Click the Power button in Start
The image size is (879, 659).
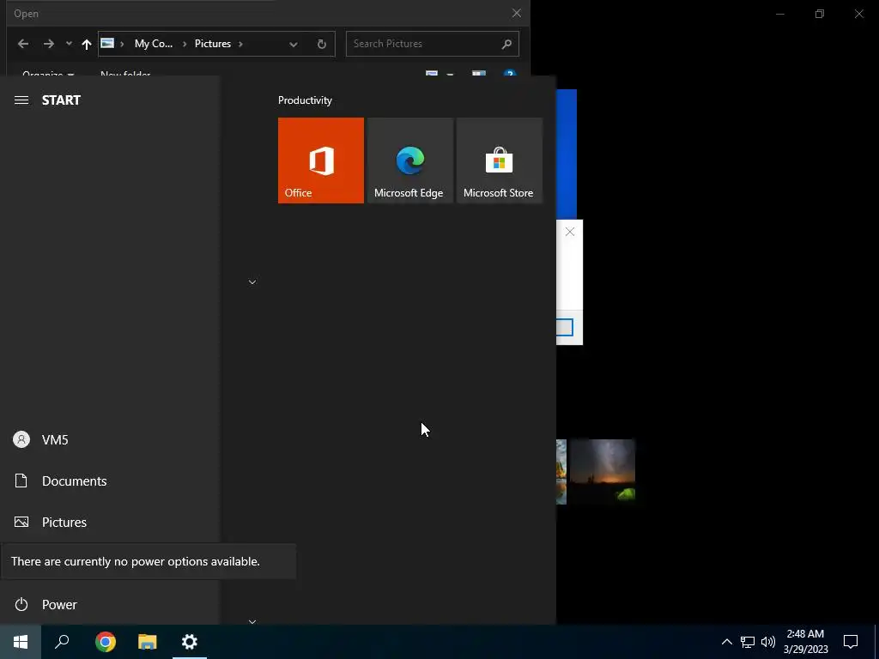(110, 605)
